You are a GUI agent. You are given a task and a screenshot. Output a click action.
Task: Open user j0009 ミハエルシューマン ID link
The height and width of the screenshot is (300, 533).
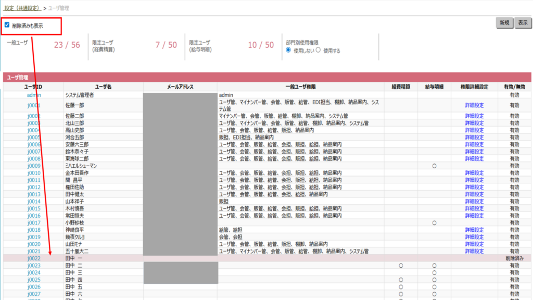33,166
